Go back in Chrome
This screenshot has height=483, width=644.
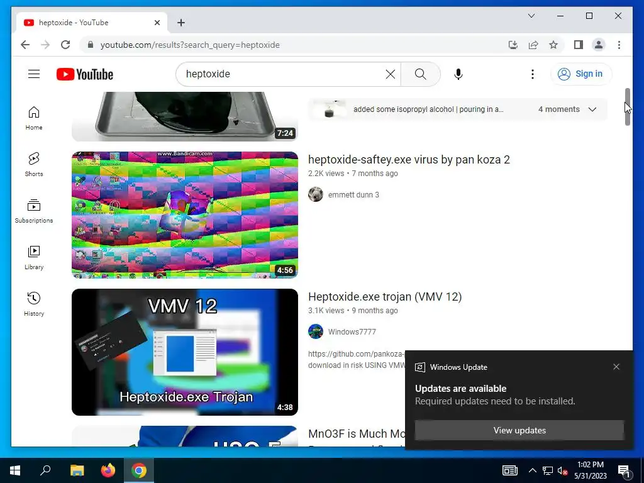(x=25, y=45)
